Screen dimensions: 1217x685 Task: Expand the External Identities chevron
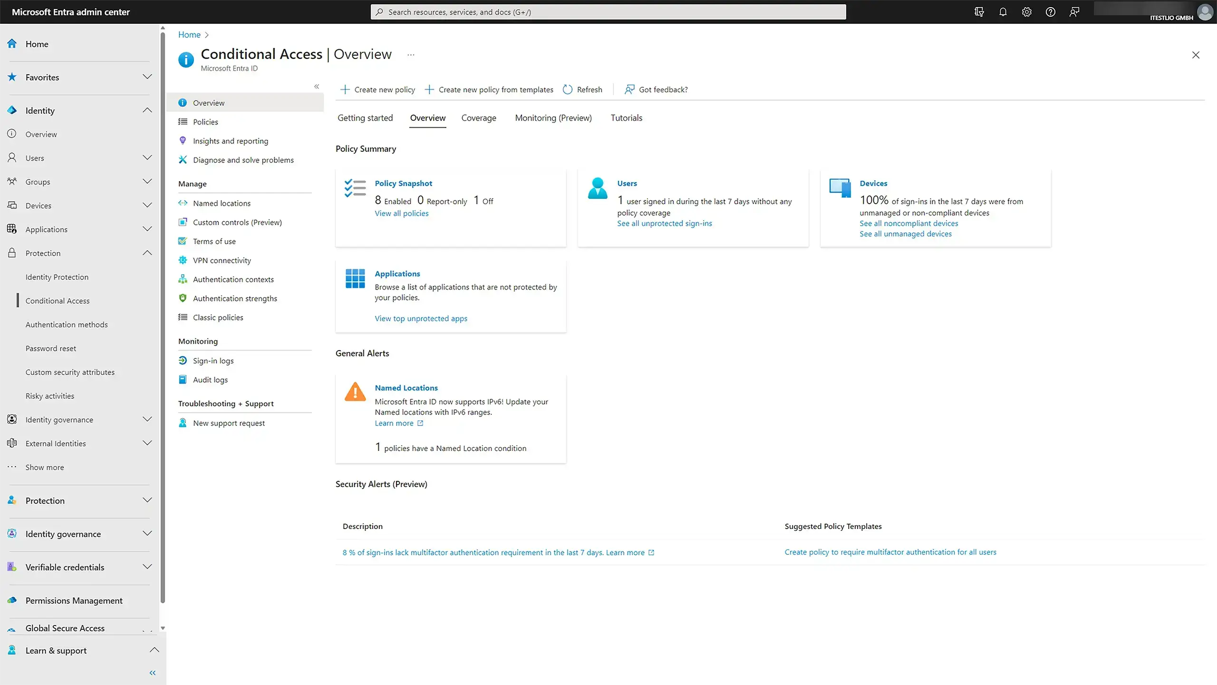coord(147,443)
